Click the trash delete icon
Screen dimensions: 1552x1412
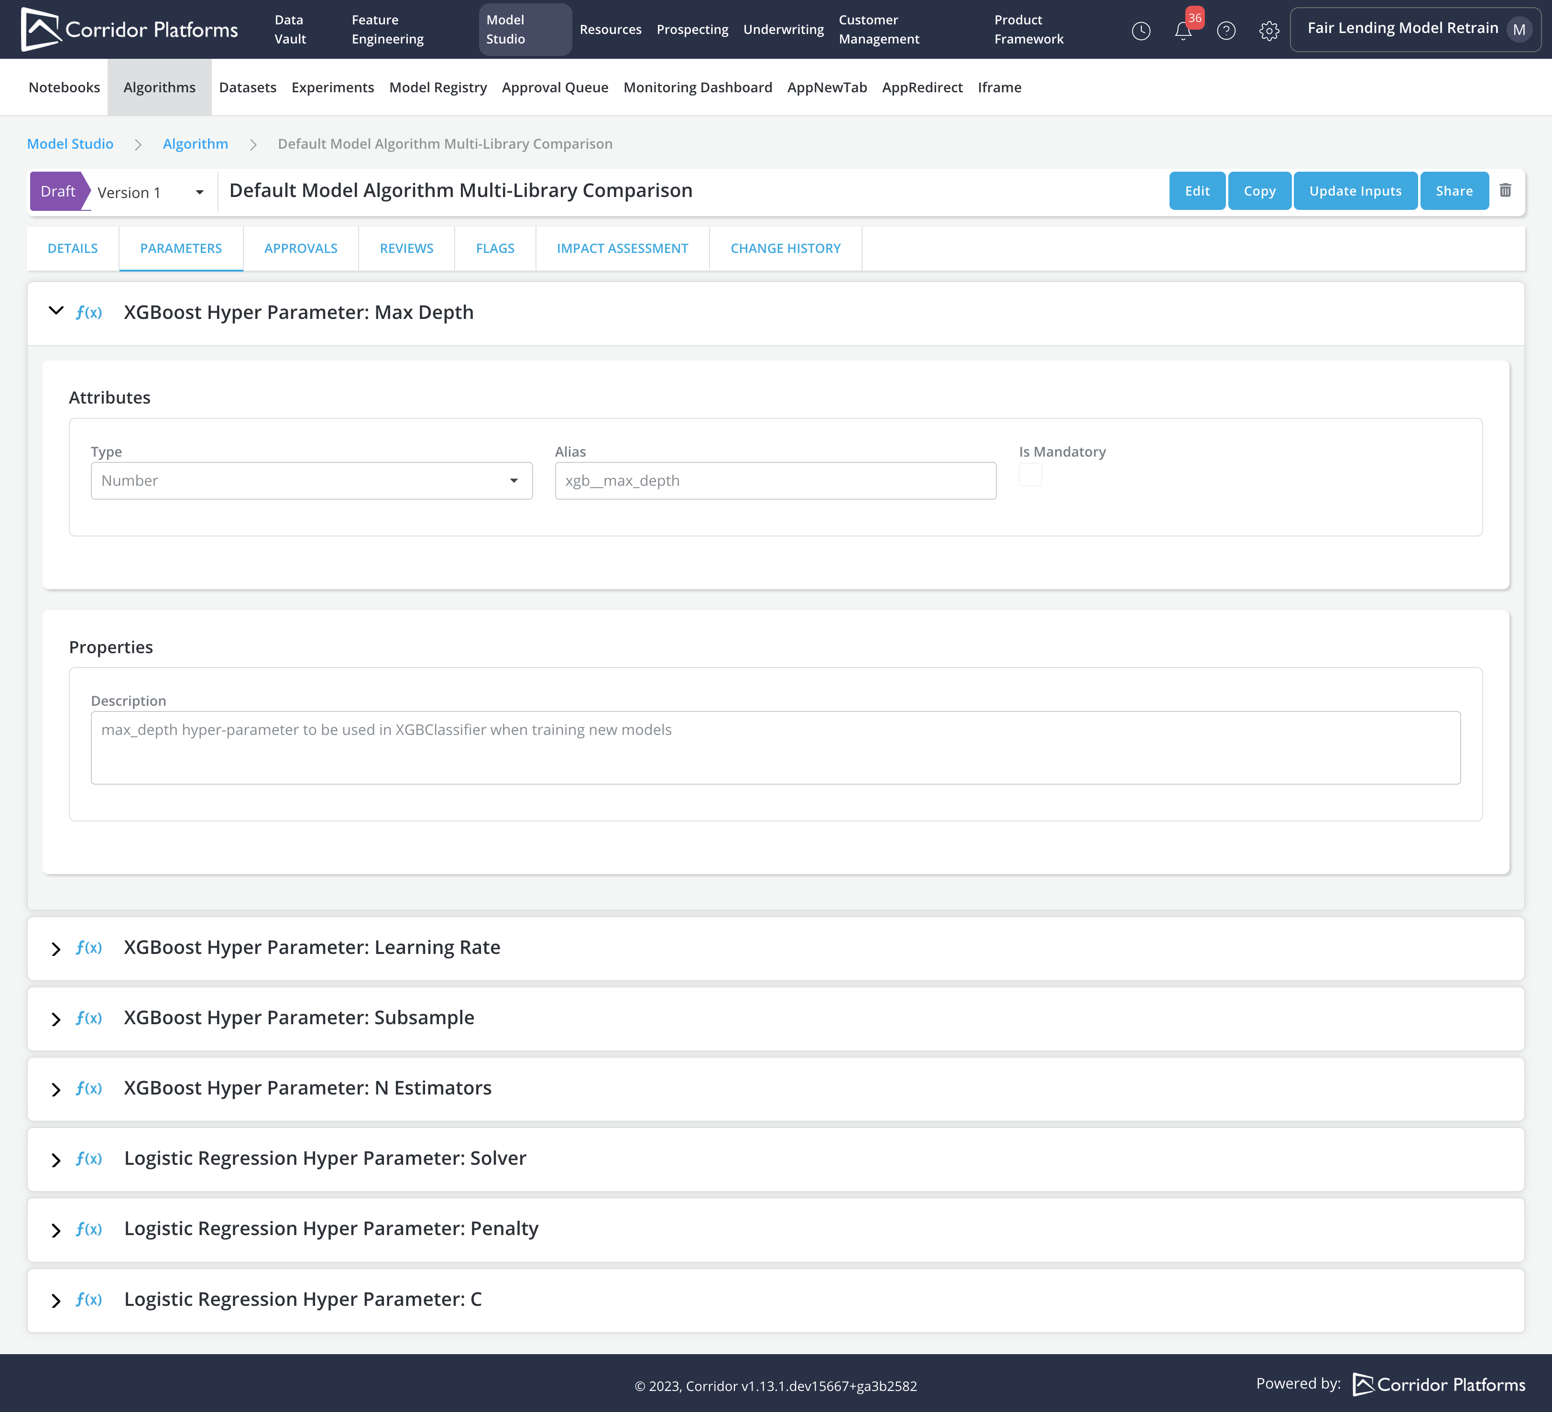1505,190
